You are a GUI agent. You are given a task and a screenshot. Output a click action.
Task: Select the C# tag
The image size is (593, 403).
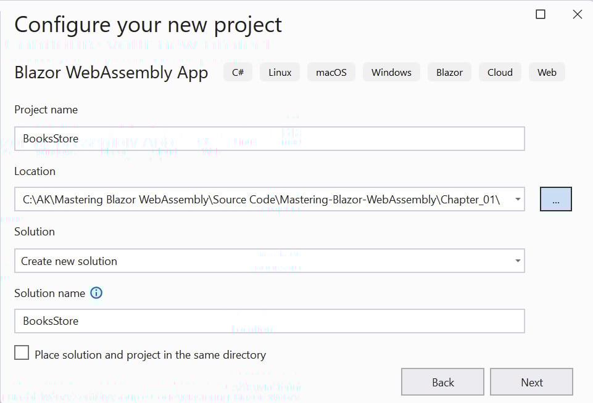238,72
